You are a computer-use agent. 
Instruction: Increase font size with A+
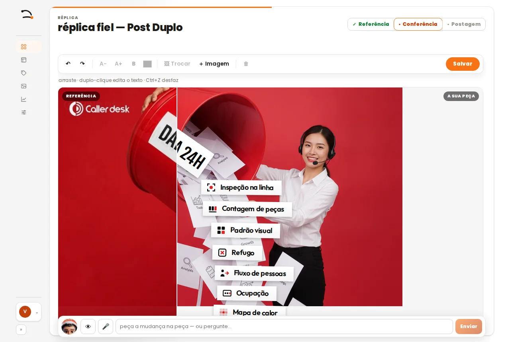click(x=118, y=64)
